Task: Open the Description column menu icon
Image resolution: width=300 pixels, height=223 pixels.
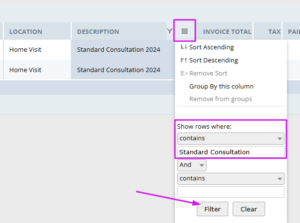Action: [185, 31]
